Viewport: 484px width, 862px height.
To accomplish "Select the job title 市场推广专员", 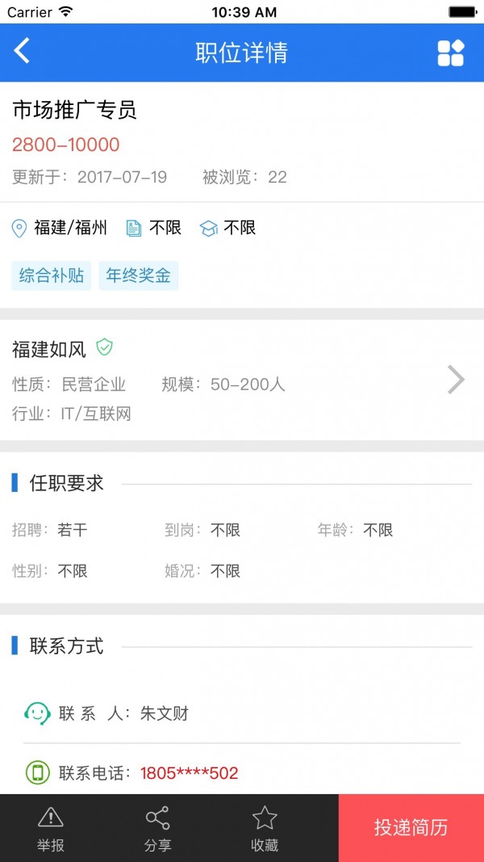I will pos(74,111).
